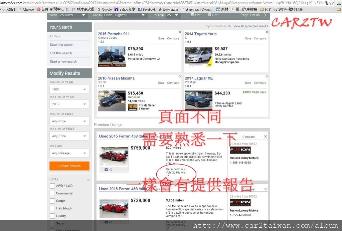The width and height of the screenshot is (342, 231).
Task: Open the Maximum Year 2017 dropdown
Action: 69,104
